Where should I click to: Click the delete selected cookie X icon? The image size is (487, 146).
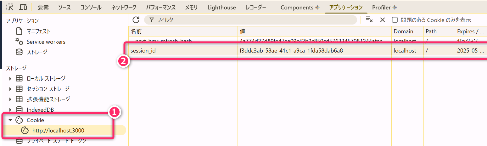[x=383, y=20]
